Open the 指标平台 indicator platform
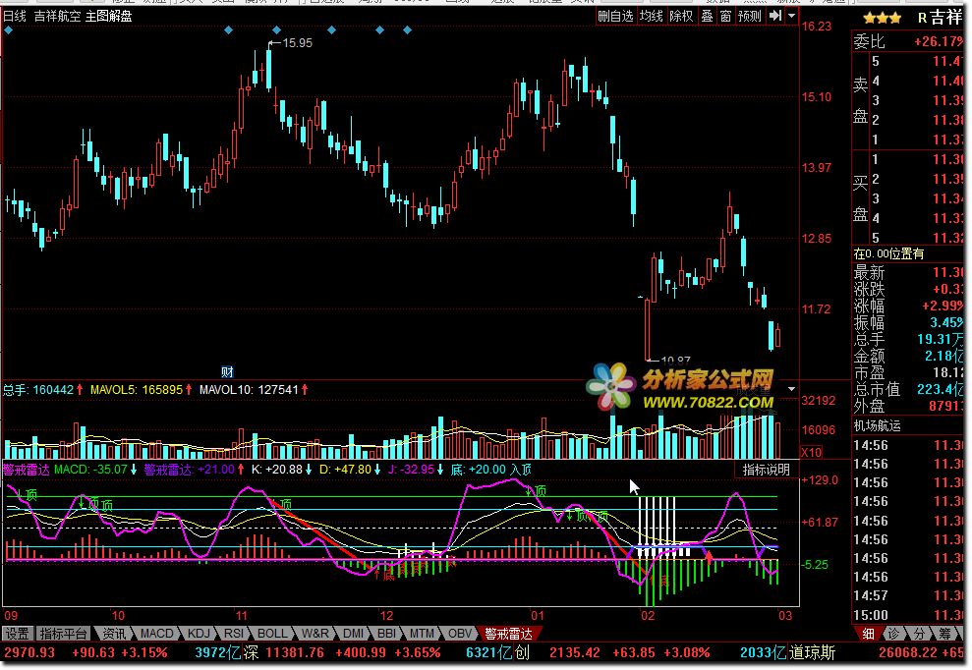Screen dimensions: 972x670 coord(63,634)
